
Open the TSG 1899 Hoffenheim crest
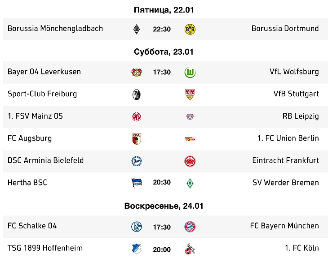tap(137, 249)
